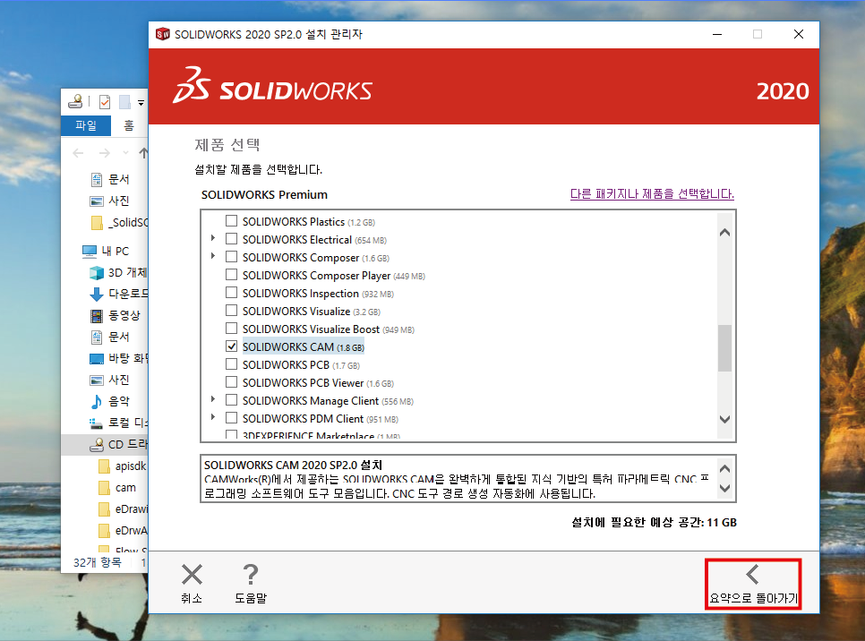Viewport: 865px width, 641px height.
Task: Tick the SOLIDWORKS PCB checkbox
Action: pyautogui.click(x=232, y=364)
